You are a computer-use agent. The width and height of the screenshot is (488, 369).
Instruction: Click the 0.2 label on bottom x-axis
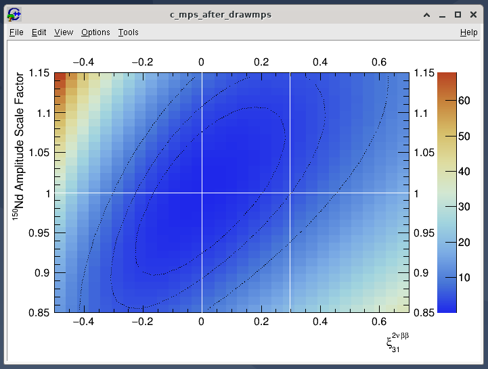[x=261, y=322]
